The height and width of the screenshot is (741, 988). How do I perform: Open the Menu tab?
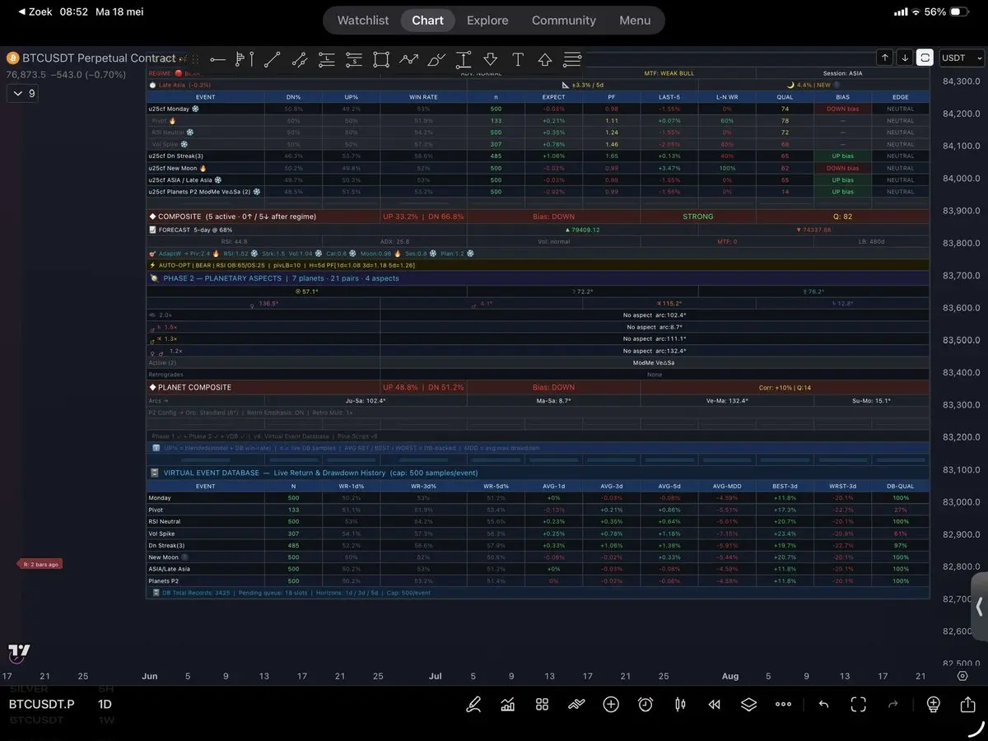(635, 21)
